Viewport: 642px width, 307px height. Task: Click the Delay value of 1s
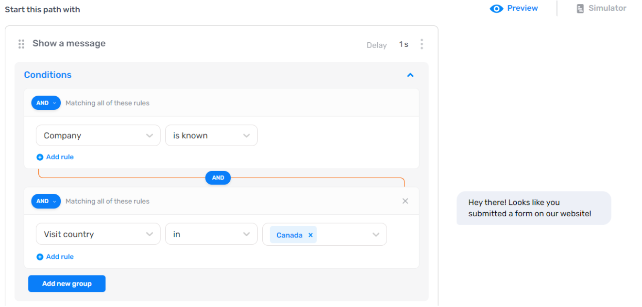403,45
